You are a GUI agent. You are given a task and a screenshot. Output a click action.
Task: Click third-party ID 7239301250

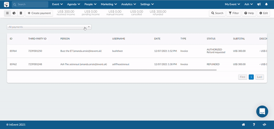click(35, 51)
